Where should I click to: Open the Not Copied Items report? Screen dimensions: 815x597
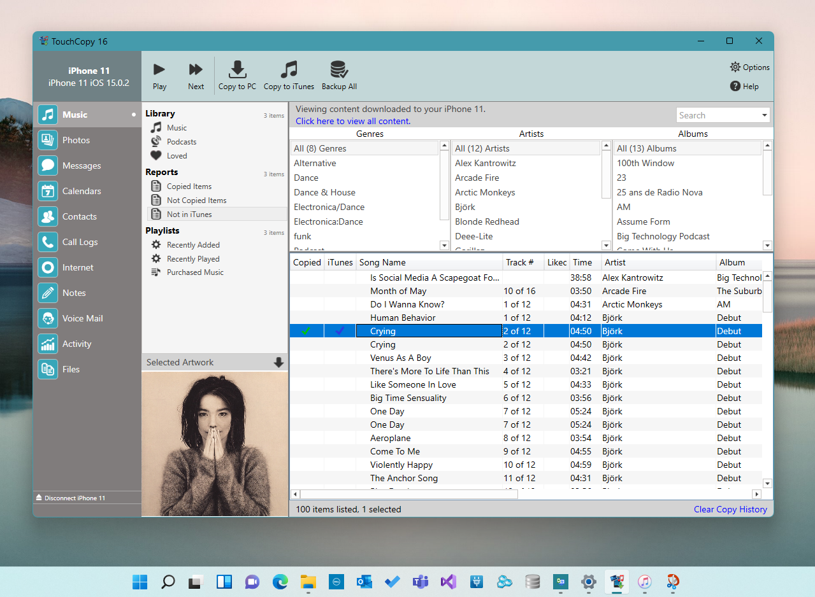tap(196, 200)
